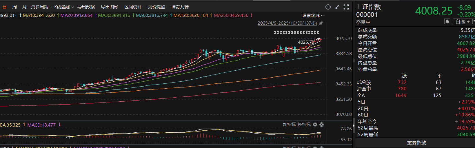Screen dimensions: 475x148
Task: Expand the 更多周期 period dropdown
Action: pos(41,7)
